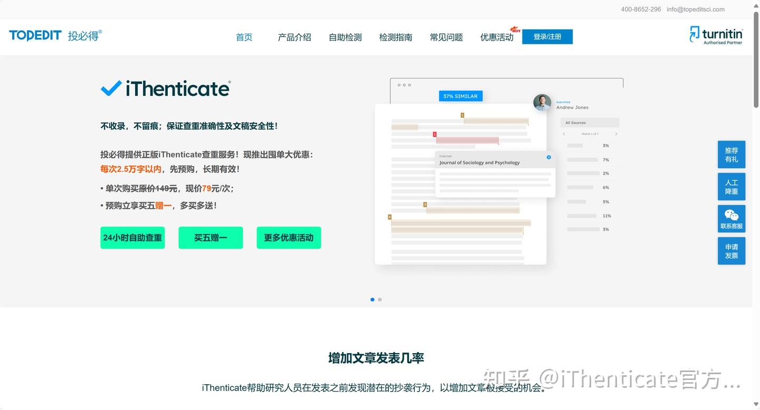Open the 检测指南 menu item
This screenshot has height=410, width=760.
pyautogui.click(x=395, y=37)
